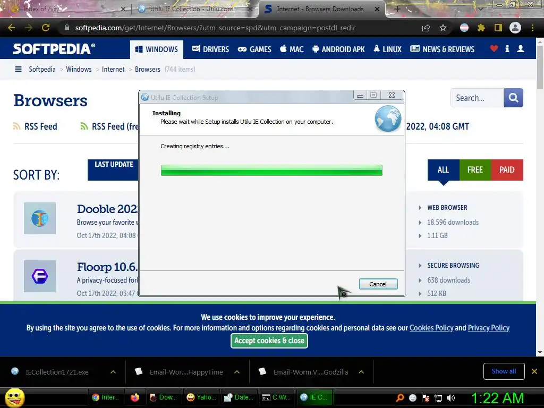This screenshot has width=544, height=408.
Task: Click the red heart icon in Softpedia header
Action: point(494,48)
